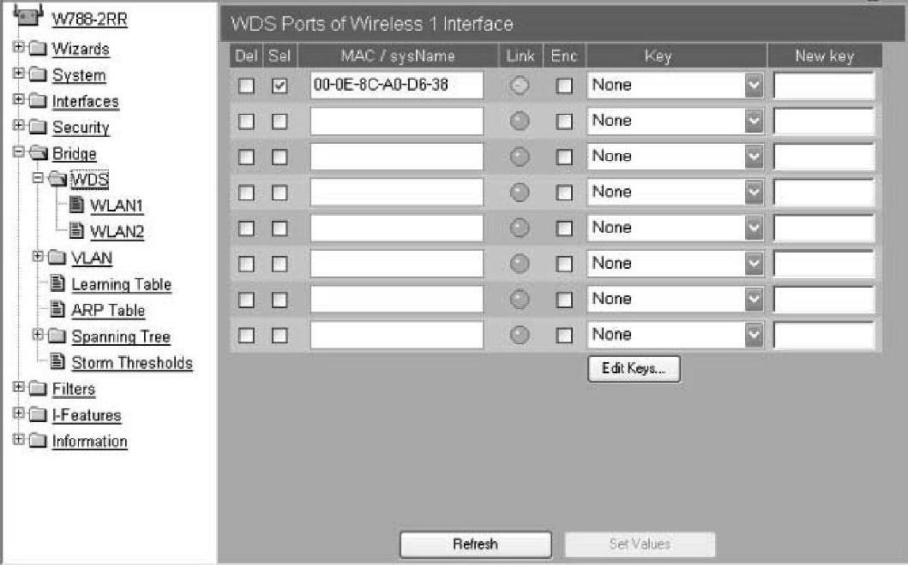Click the Link status indicator in first row
Image resolution: width=908 pixels, height=565 pixels.
[520, 86]
